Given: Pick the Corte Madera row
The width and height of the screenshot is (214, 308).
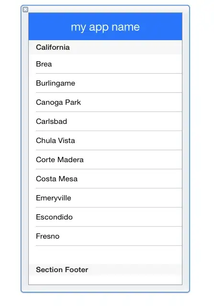Looking at the screenshot, I should coord(105,160).
